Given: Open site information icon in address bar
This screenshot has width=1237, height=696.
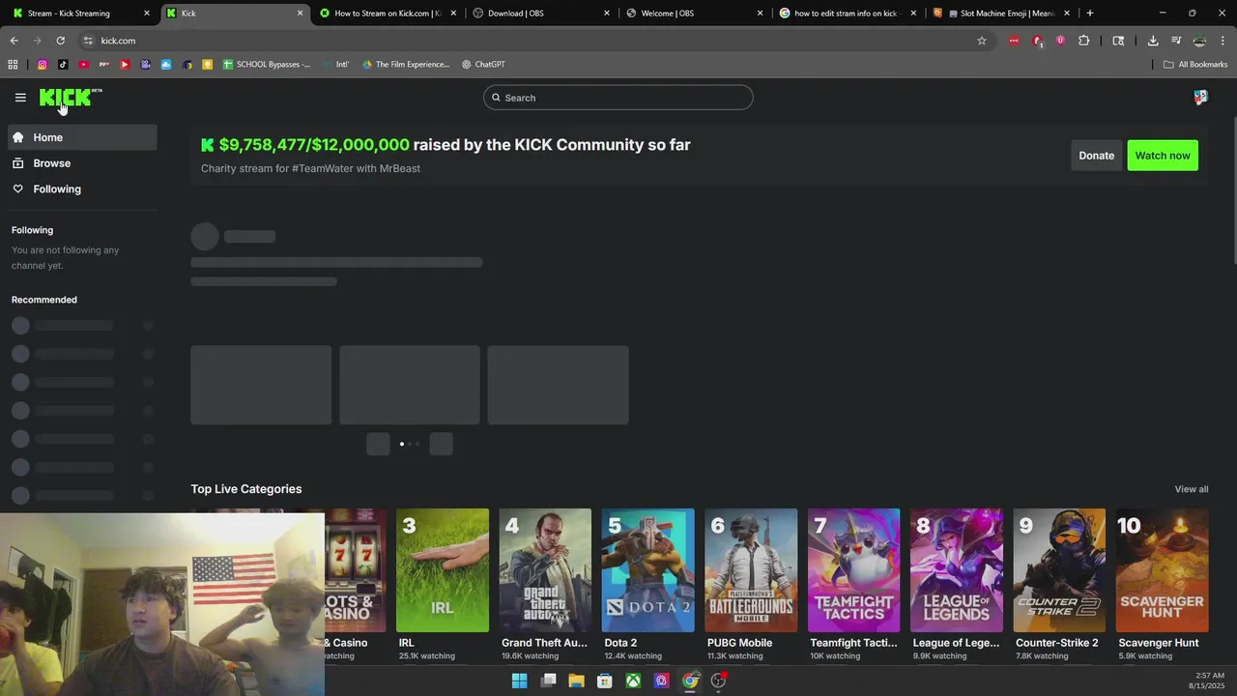Looking at the screenshot, I should [x=88, y=41].
